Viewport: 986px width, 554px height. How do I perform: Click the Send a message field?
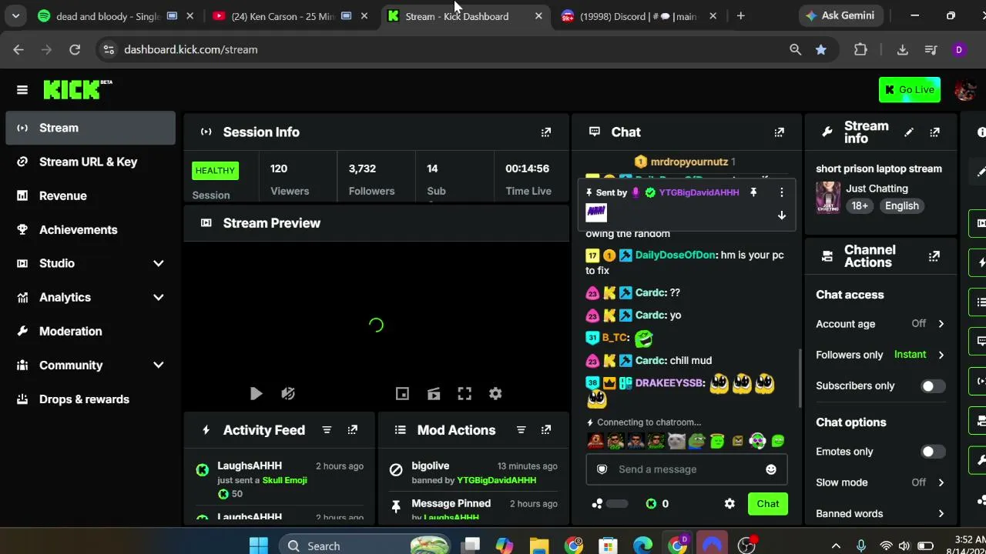coord(687,469)
